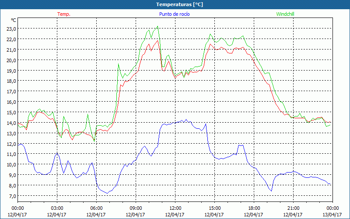Click the 23,0 y-axis value
The image size is (350, 219).
point(11,29)
